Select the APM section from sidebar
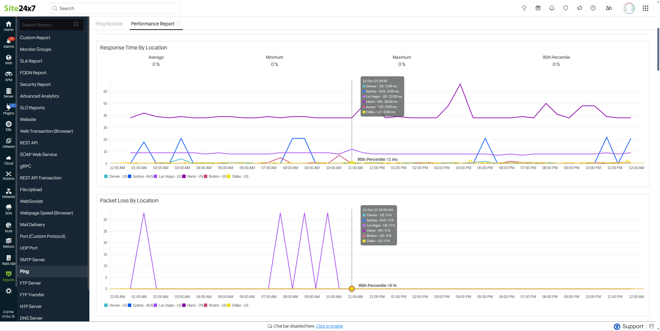This screenshot has height=331, width=660. [x=8, y=75]
